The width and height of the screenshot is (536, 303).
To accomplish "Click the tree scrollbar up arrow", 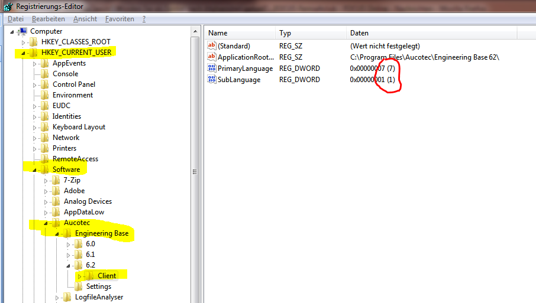I will (195, 31).
